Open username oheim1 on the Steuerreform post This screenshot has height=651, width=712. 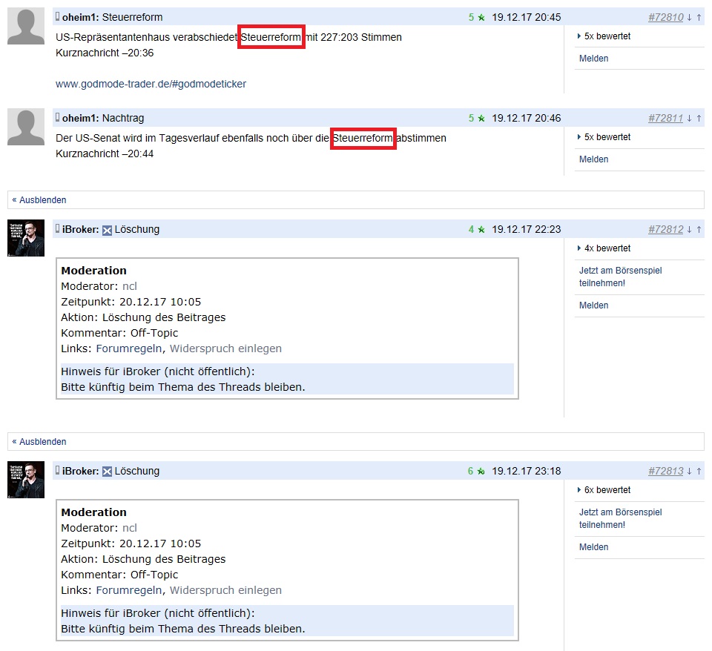tap(80, 17)
